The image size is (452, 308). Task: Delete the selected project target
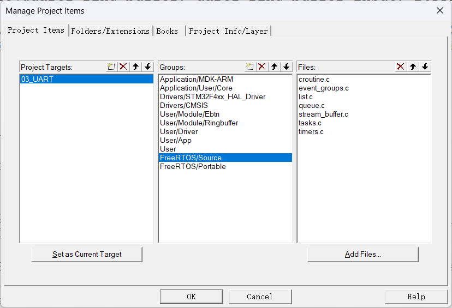pyautogui.click(x=123, y=67)
